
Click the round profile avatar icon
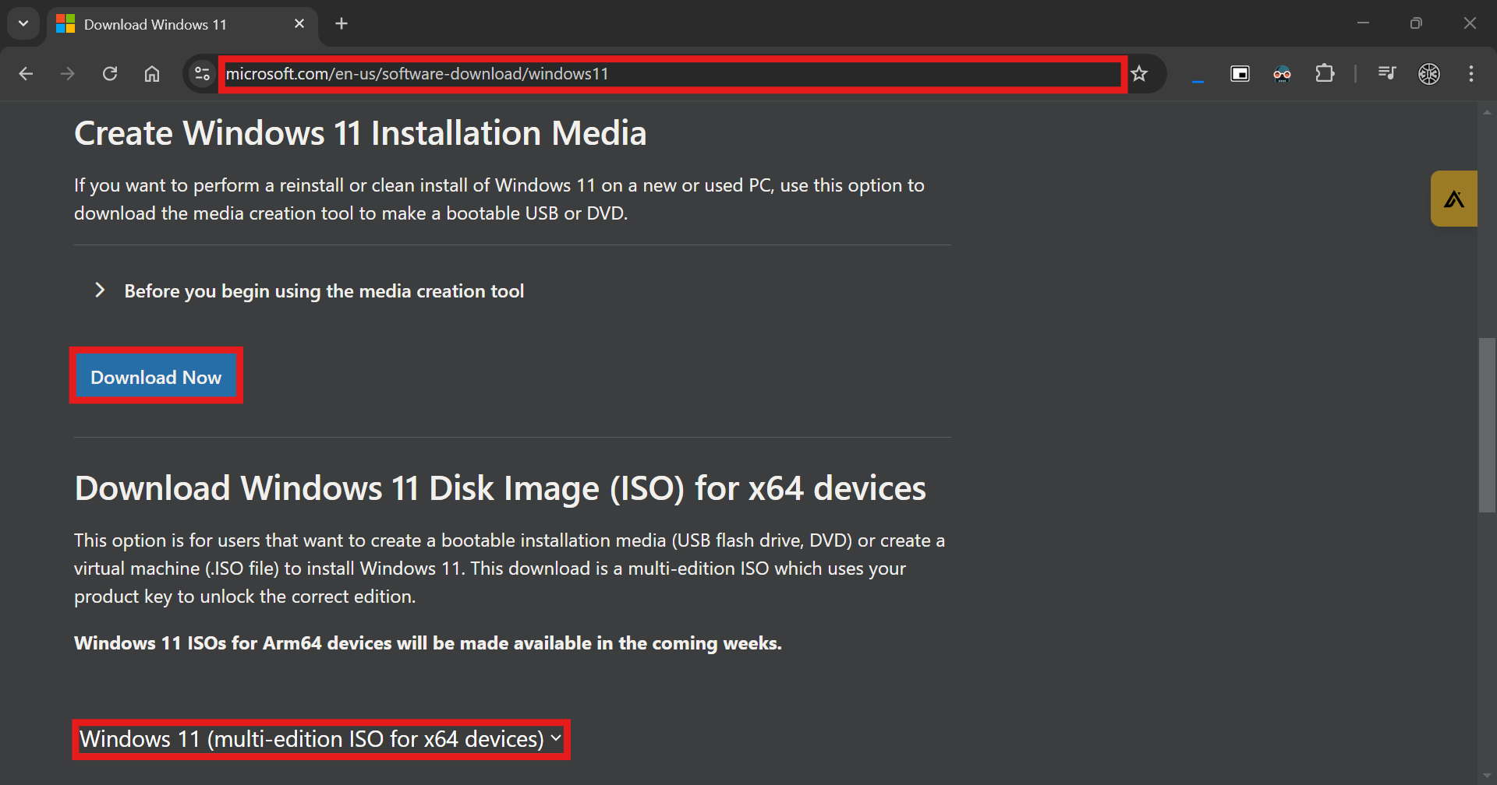1429,74
